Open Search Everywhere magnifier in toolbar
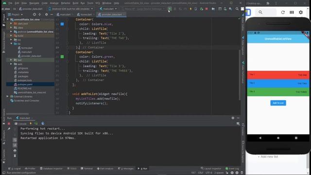The width and height of the screenshot is (311, 175). click(x=237, y=9)
